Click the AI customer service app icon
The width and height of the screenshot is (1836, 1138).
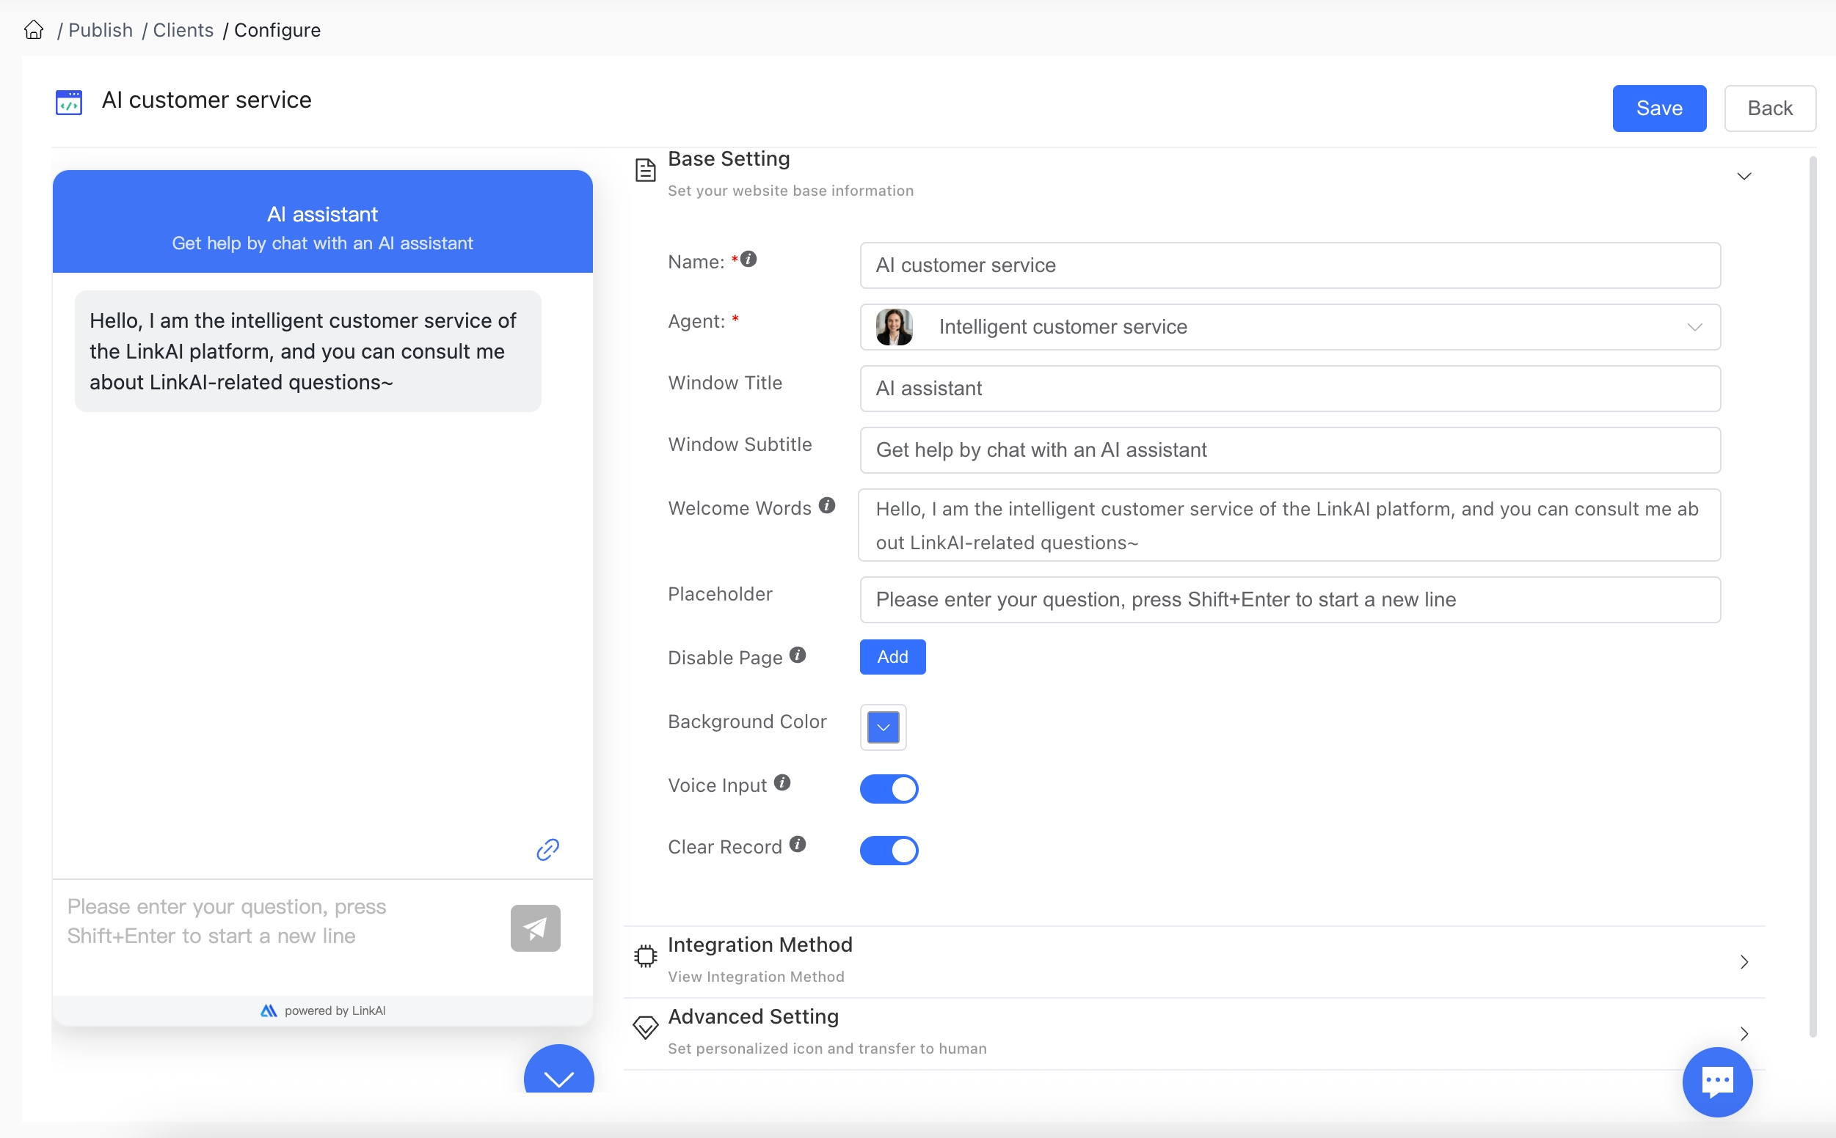click(x=68, y=103)
